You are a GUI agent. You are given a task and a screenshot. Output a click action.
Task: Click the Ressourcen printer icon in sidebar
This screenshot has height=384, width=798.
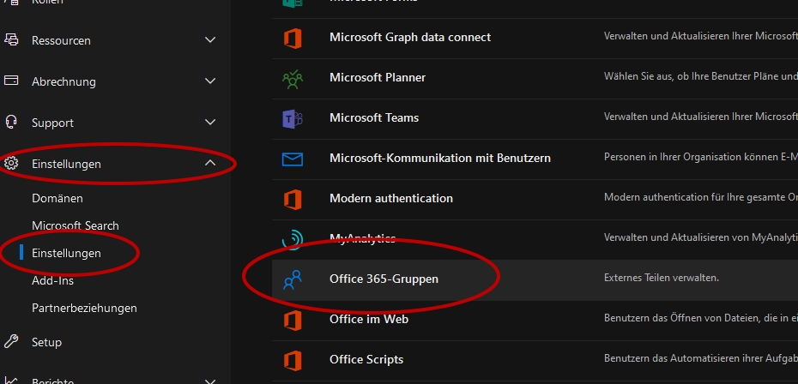(11, 39)
